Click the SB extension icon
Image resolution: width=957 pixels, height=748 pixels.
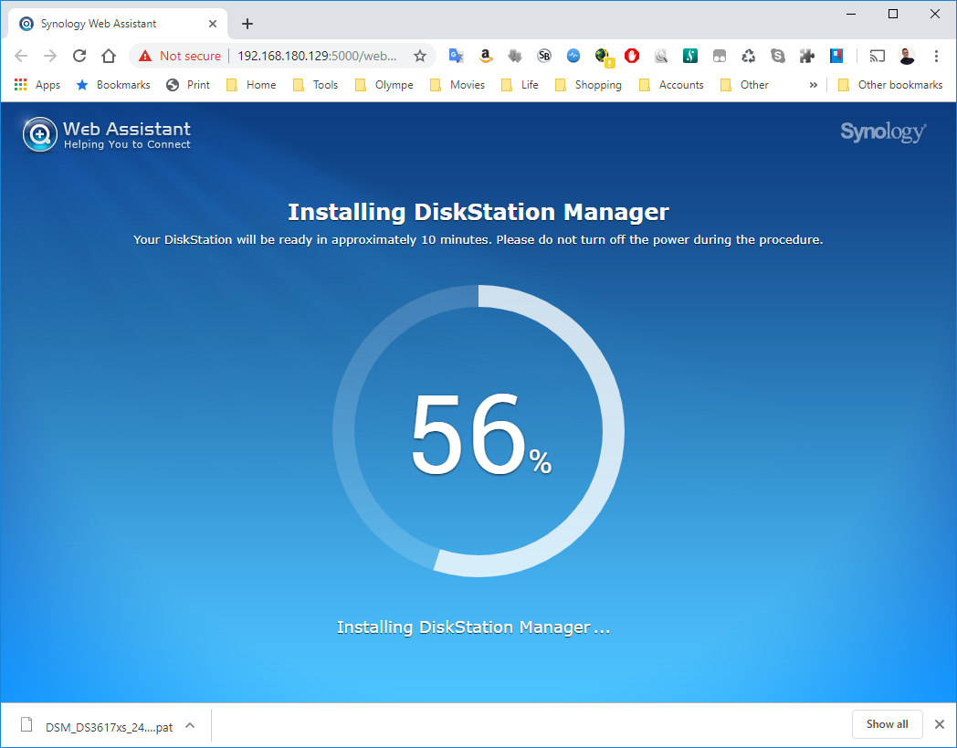pos(544,57)
